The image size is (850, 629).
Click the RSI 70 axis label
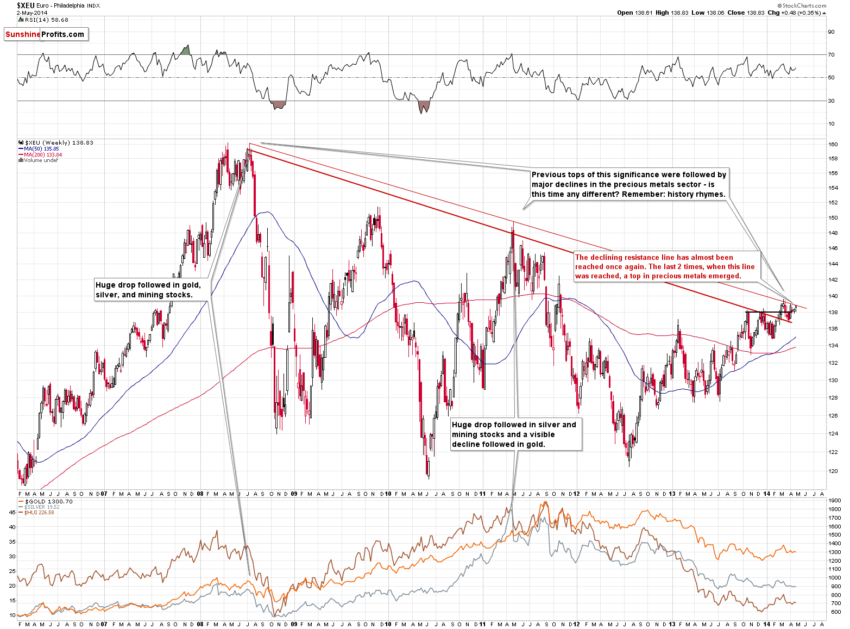click(831, 55)
